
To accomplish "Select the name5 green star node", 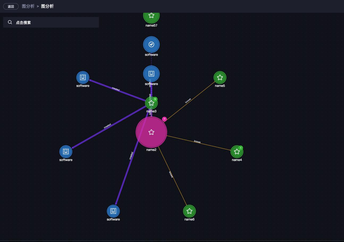I will [x=220, y=78].
